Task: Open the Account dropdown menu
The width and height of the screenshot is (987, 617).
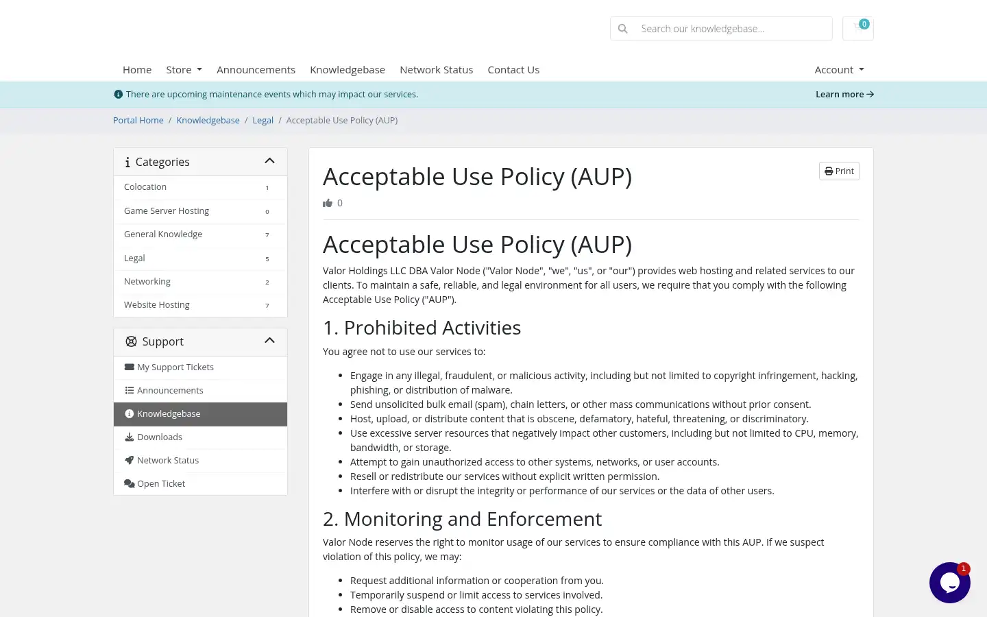Action: pyautogui.click(x=839, y=70)
